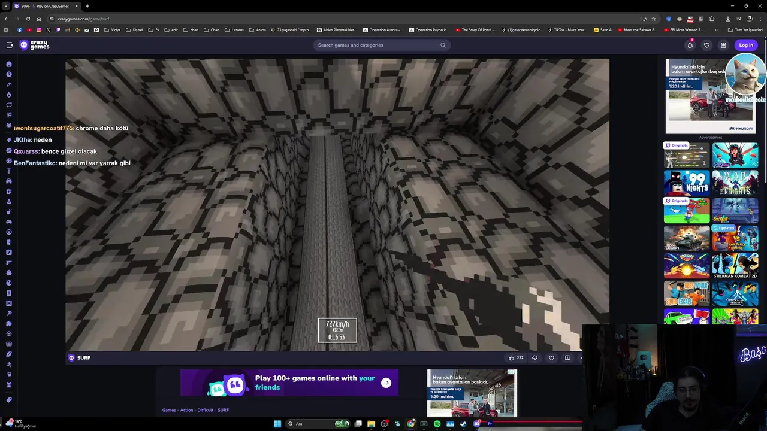Screen dimensions: 767x431
Task: Open the Instagram bookmark icon
Action: click(39, 30)
